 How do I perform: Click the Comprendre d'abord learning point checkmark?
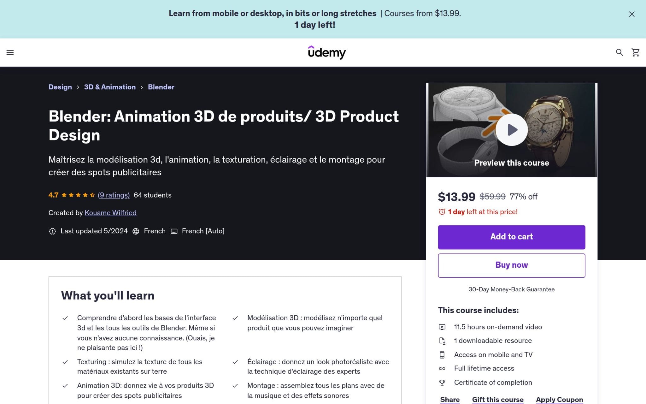65,318
